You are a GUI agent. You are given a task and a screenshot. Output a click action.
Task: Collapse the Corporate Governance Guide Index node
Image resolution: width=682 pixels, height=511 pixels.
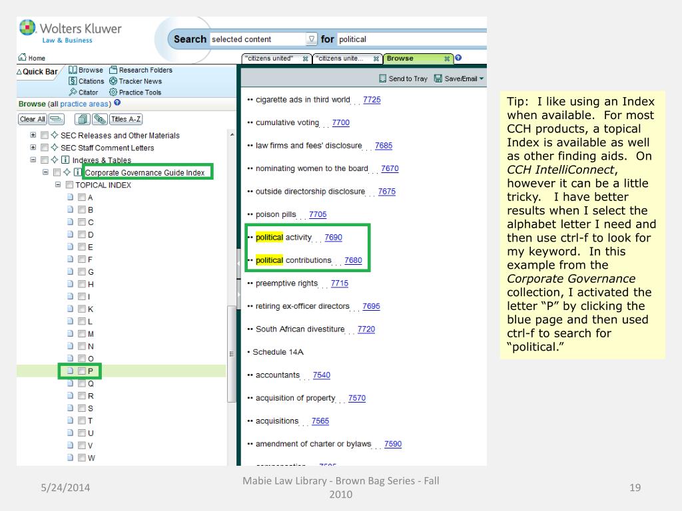tap(45, 172)
